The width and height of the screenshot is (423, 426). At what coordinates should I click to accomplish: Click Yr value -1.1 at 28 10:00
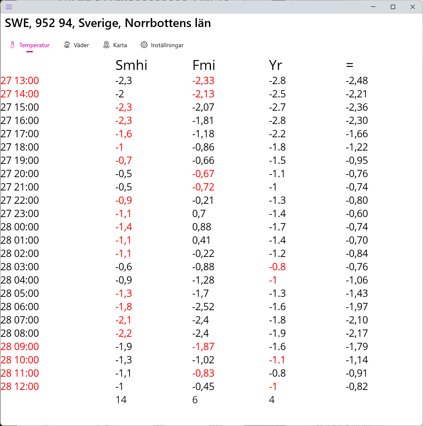(277, 360)
